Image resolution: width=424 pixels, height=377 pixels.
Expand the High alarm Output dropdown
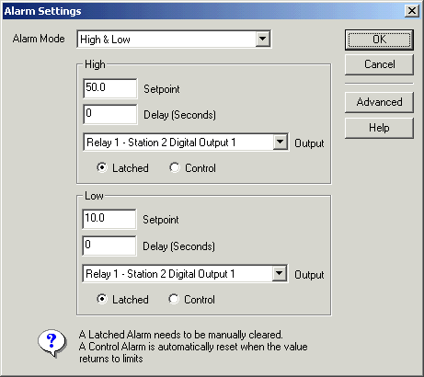[x=280, y=142]
